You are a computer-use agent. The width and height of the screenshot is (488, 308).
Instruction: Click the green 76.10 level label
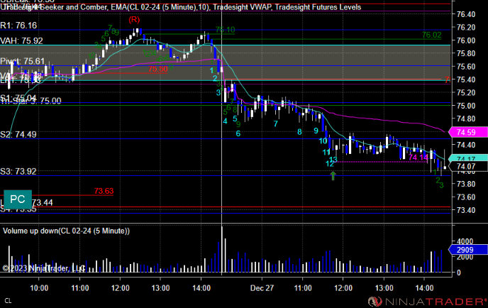point(226,30)
